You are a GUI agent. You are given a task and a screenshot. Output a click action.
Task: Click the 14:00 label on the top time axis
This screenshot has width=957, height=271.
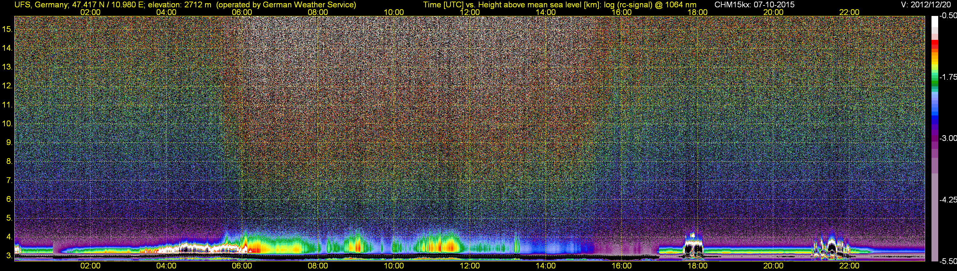546,12
